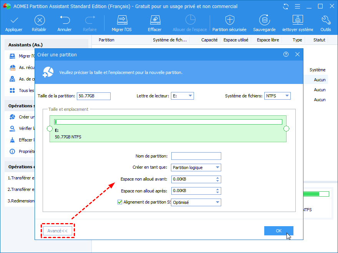This screenshot has height=253, width=338.
Task: Grab the right partition size handle
Action: point(286,129)
